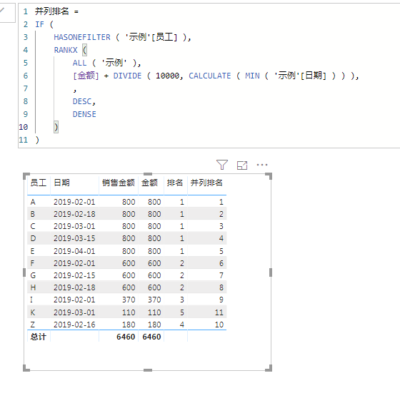Click the IF keyword in formula
The image size is (400, 403).
(39, 24)
